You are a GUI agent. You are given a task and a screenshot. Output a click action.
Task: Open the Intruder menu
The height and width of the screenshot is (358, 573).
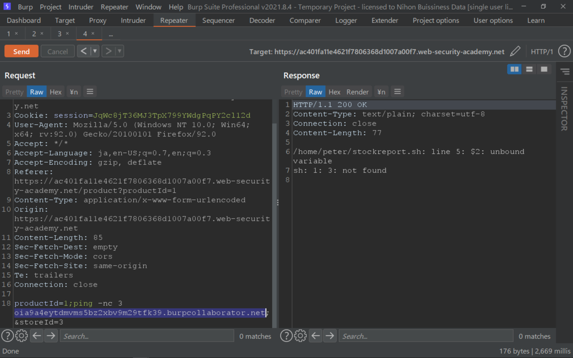click(x=81, y=7)
